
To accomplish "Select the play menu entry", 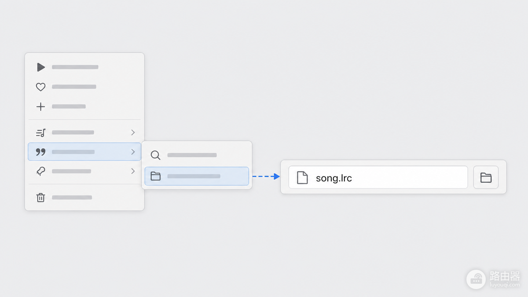I will click(x=84, y=67).
